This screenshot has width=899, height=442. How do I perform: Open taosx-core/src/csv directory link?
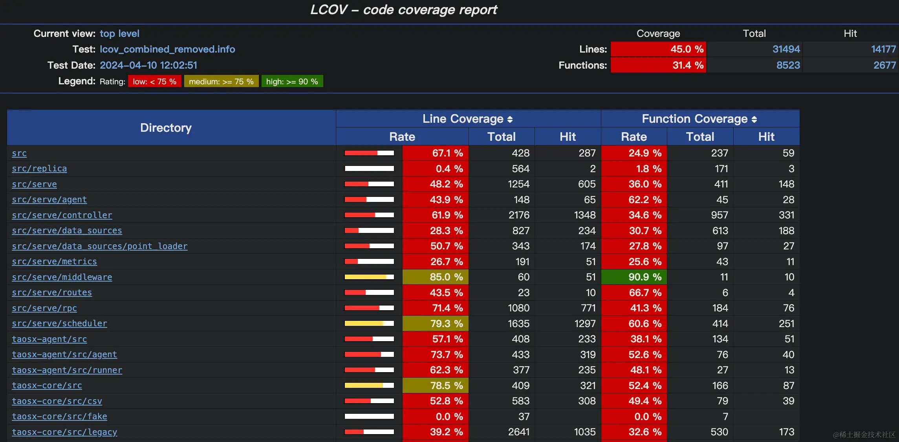pos(57,401)
